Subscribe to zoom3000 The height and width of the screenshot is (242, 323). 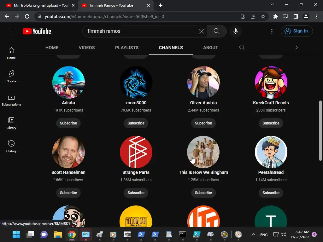pyautogui.click(x=136, y=123)
